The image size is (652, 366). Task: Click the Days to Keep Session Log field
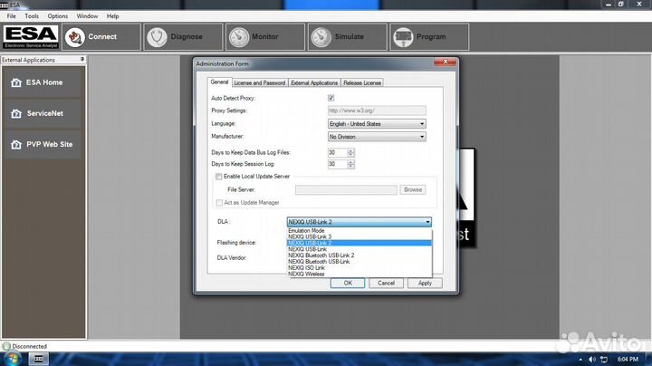338,164
